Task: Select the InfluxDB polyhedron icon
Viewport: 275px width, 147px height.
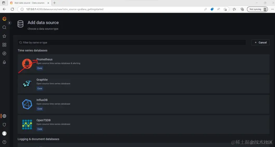Action: coord(27,104)
